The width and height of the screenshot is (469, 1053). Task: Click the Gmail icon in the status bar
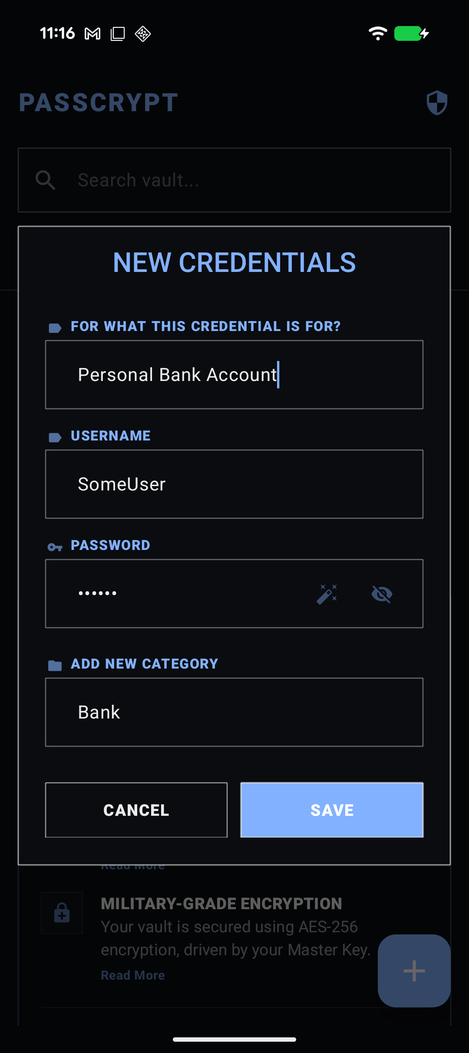pyautogui.click(x=92, y=33)
